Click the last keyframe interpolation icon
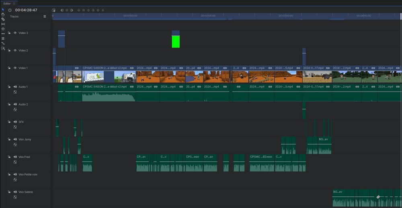 tap(103, 10)
